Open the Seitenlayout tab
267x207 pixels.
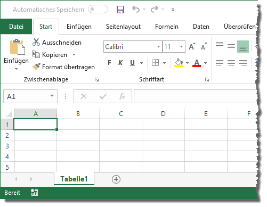123,27
